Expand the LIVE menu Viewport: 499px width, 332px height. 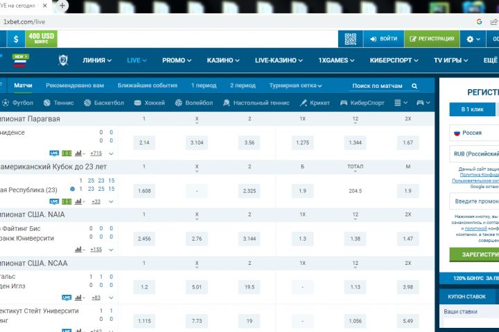[x=137, y=60]
